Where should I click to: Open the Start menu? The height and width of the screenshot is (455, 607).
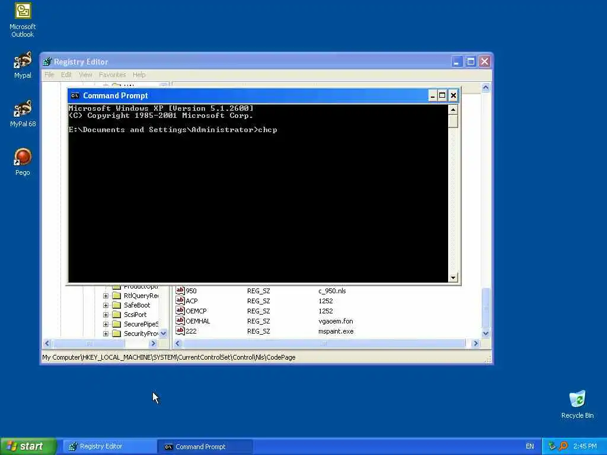28,446
